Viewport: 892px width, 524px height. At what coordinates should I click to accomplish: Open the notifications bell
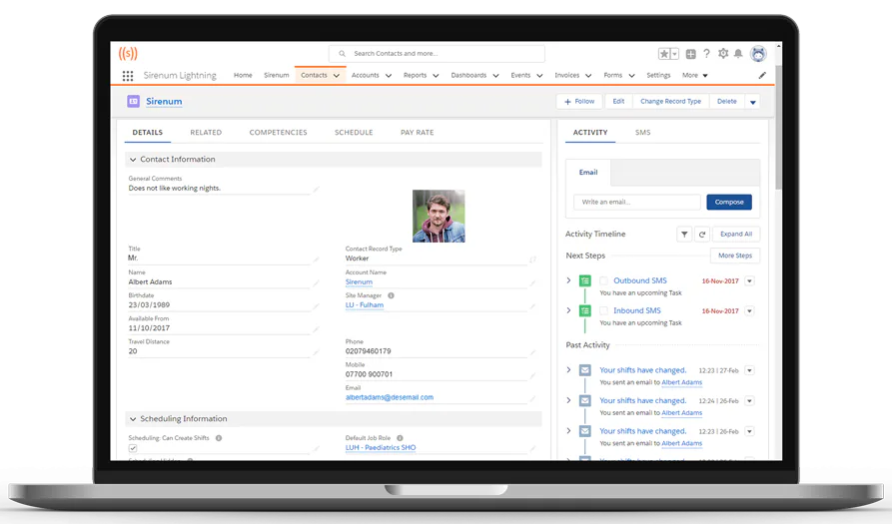pos(738,54)
